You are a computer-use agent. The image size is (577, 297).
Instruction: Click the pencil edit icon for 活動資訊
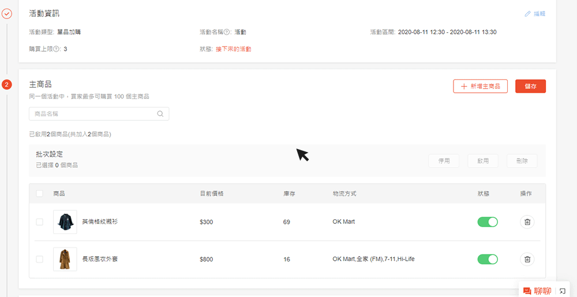tap(527, 14)
